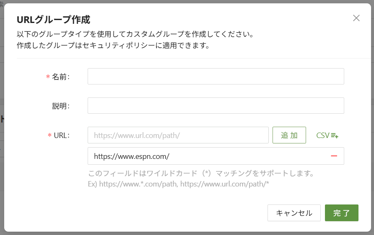
Task: Close the URLグループ作成 dialog with X
Action: 356,18
